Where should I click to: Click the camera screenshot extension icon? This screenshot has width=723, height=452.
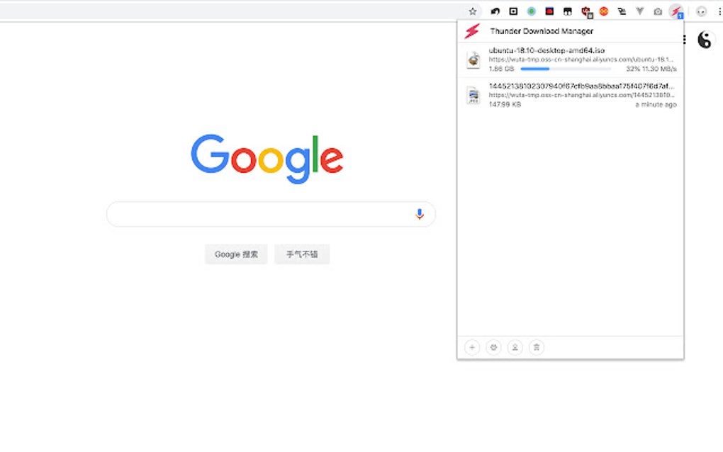click(658, 11)
